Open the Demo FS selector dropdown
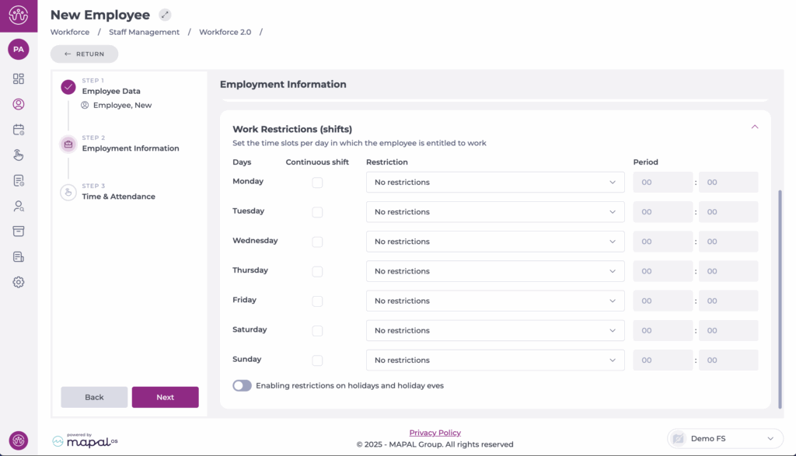The width and height of the screenshot is (796, 456). (724, 437)
